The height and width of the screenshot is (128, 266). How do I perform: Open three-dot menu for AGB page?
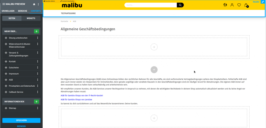38,80
